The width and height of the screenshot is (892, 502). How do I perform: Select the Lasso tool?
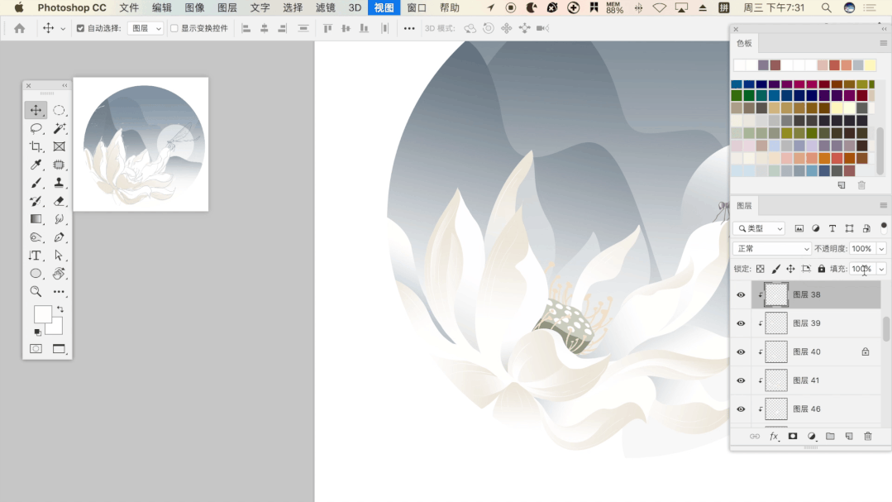(36, 128)
